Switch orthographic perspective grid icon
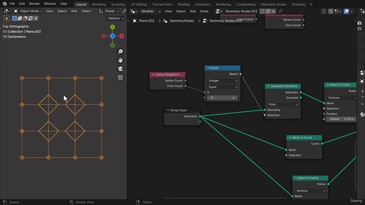The image size is (365, 205). tap(120, 77)
